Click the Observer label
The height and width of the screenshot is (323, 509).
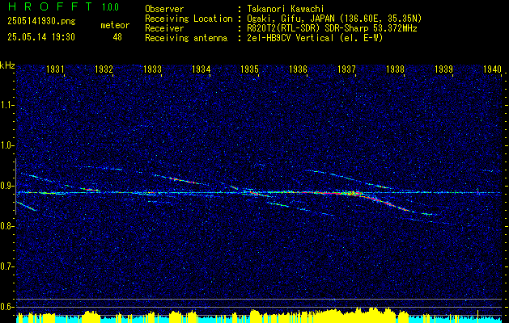pos(164,9)
